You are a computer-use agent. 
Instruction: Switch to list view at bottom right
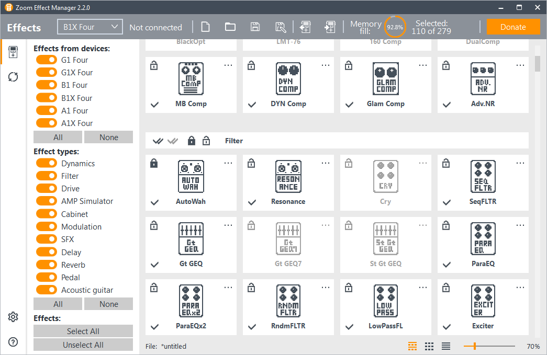tap(446, 346)
